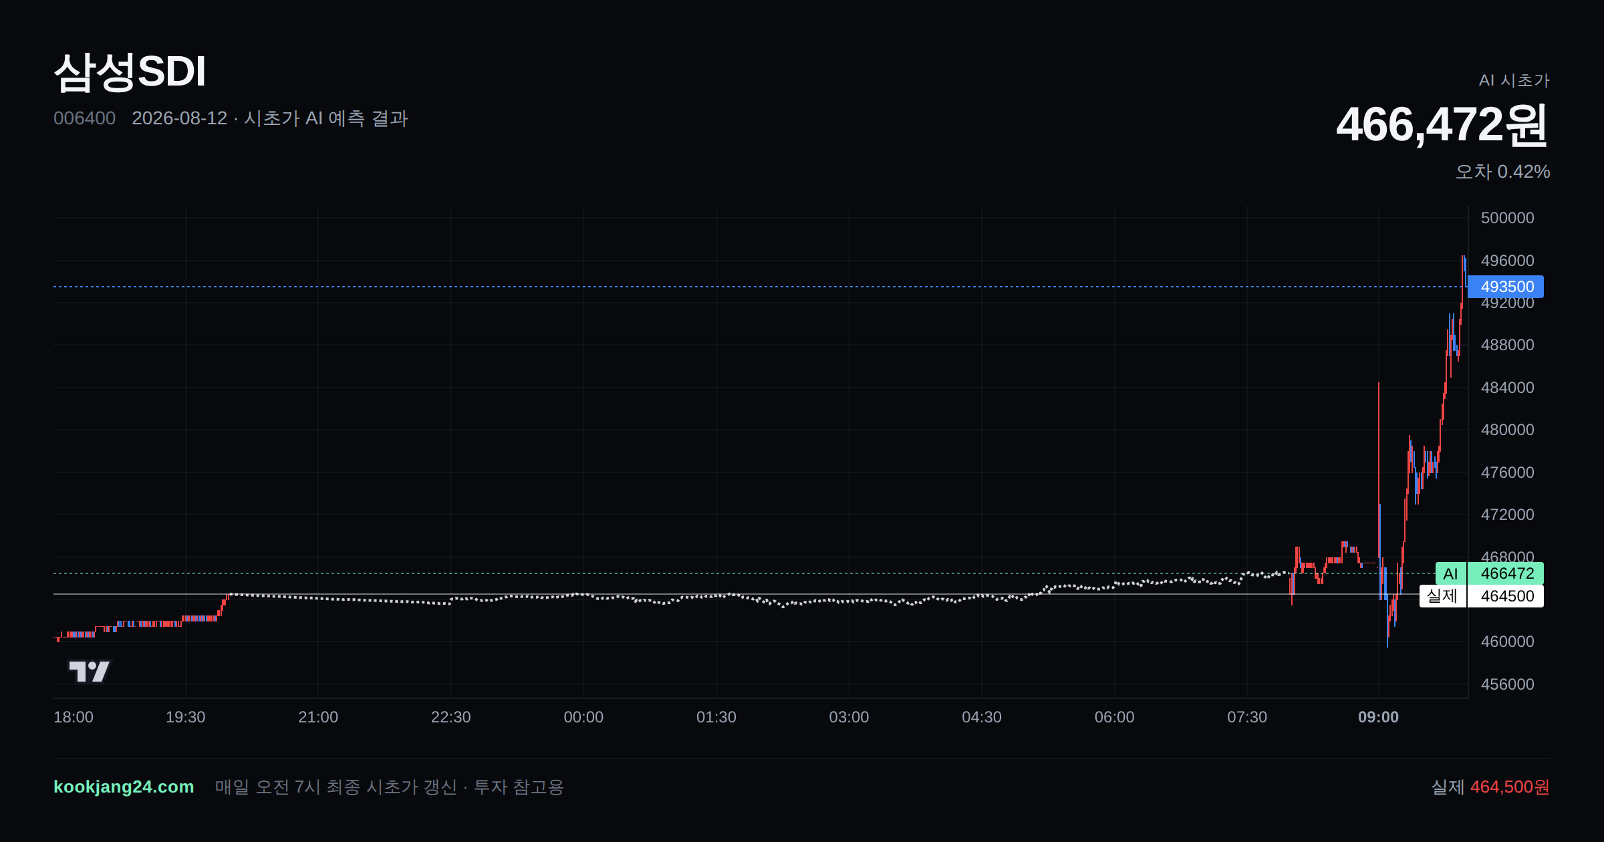1604x842 pixels.
Task: Click the 19:30 time axis label
Action: (x=186, y=717)
